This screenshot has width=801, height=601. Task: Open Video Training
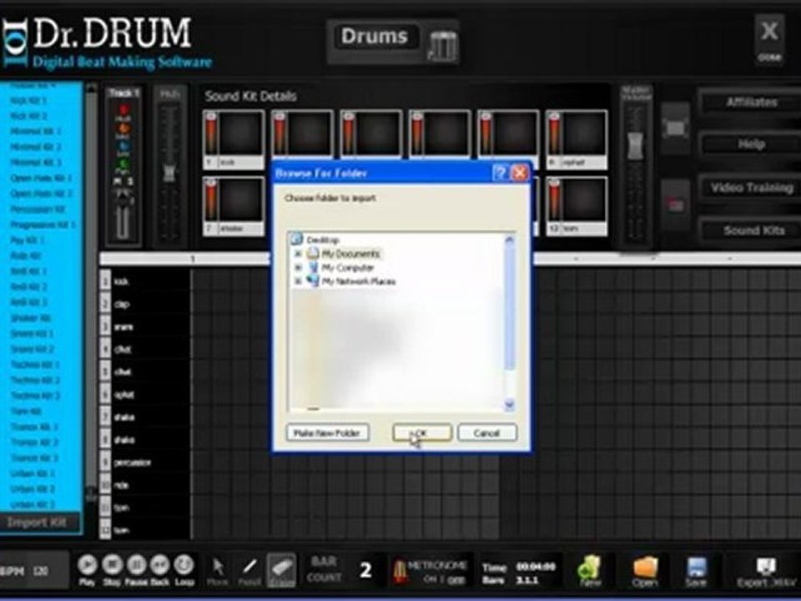coord(752,188)
